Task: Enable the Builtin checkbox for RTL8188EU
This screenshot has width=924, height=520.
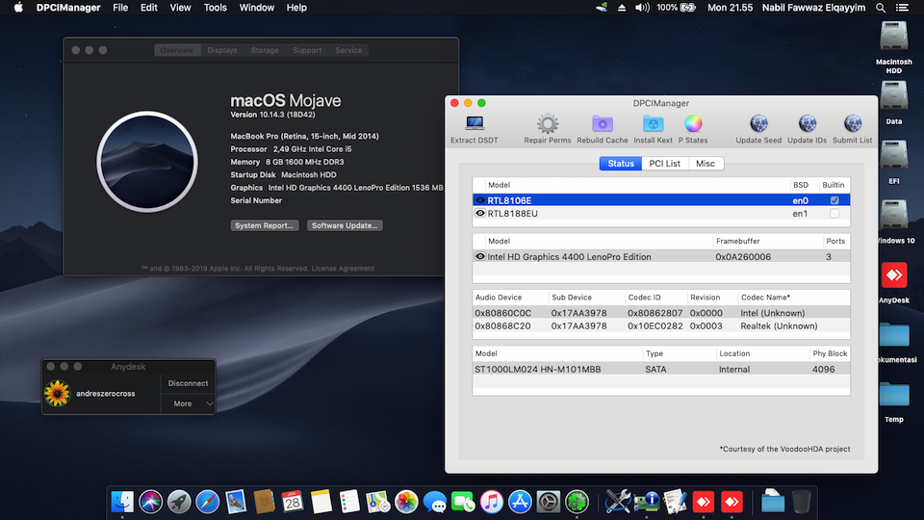Action: (834, 214)
